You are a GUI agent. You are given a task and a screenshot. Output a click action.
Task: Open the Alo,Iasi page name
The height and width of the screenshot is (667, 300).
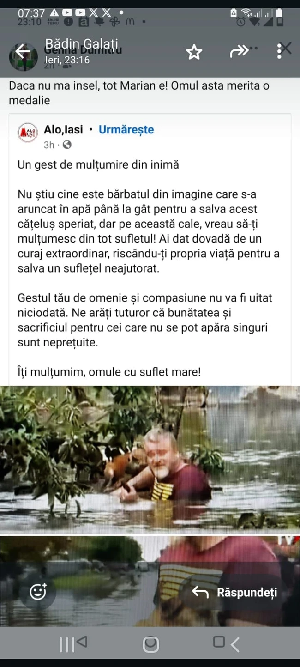click(63, 130)
